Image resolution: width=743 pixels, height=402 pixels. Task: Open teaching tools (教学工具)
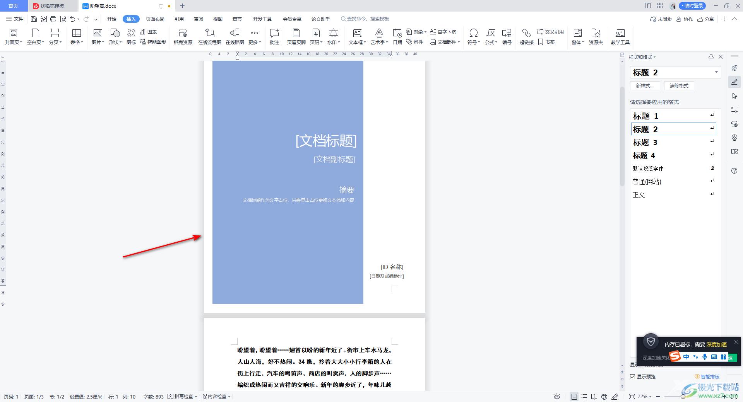620,37
